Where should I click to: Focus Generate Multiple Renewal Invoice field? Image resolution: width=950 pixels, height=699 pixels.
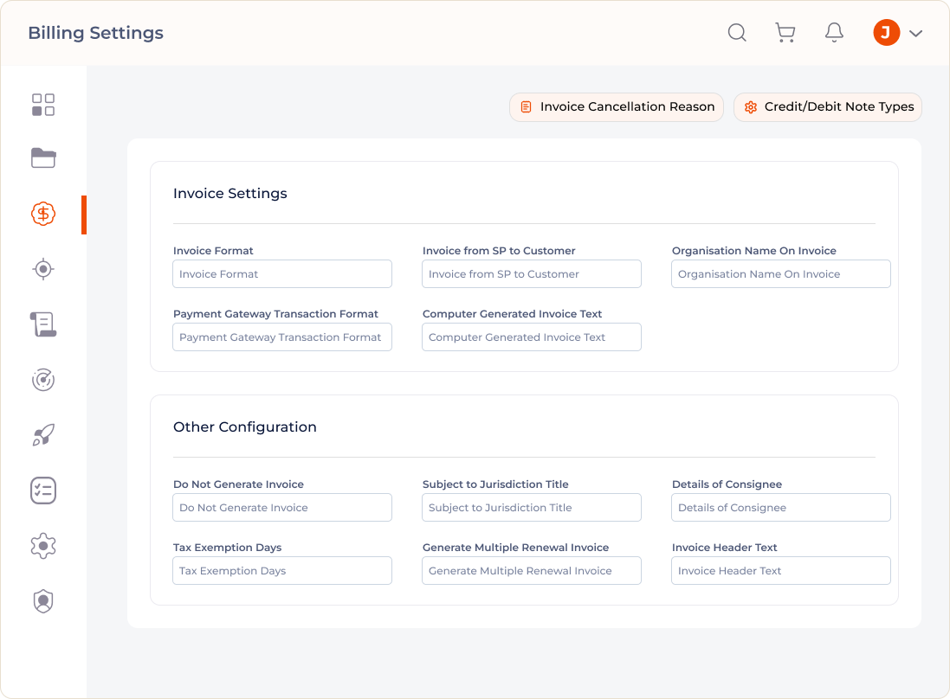(x=532, y=571)
